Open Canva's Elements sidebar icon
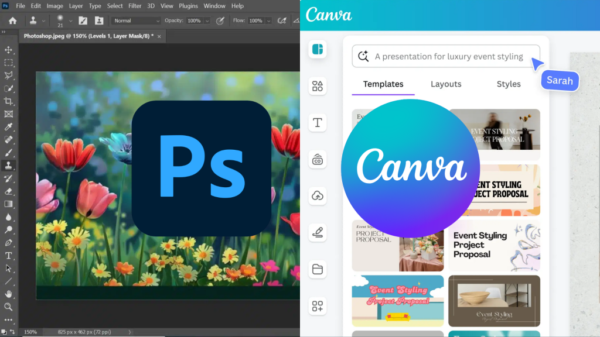 tap(317, 86)
